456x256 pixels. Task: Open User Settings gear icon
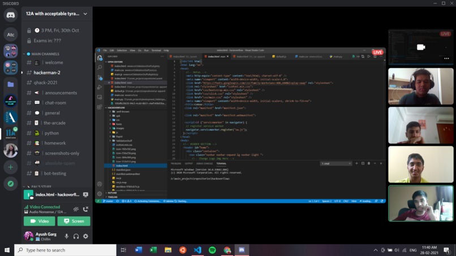click(x=85, y=236)
